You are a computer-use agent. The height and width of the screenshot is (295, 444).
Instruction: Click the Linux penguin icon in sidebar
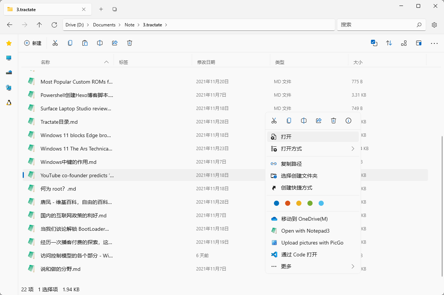[x=9, y=103]
